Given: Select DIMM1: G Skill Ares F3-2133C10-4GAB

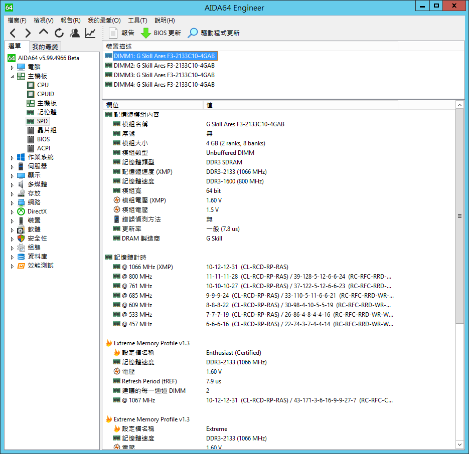Looking at the screenshot, I should point(164,56).
